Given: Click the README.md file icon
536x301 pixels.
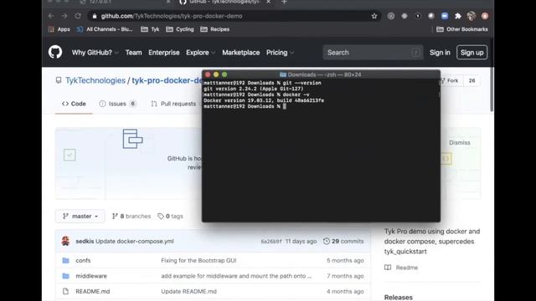Looking at the screenshot, I should pos(65,292).
